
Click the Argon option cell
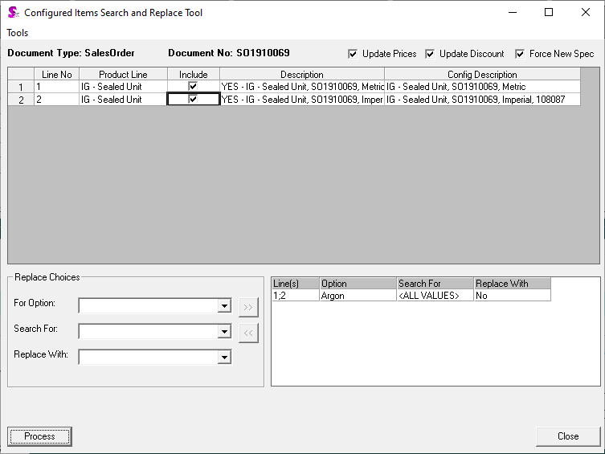(x=358, y=296)
